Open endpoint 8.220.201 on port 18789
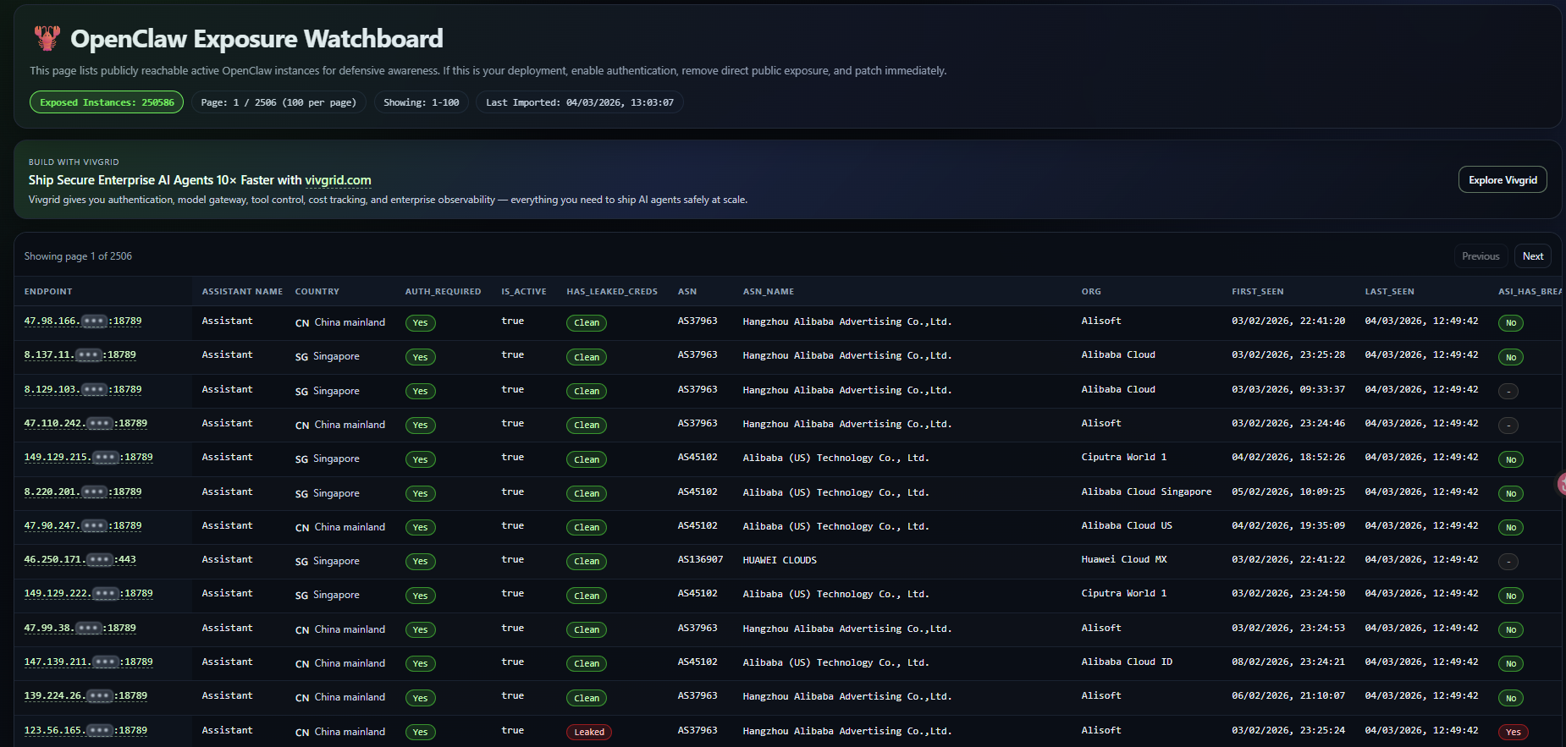 (x=83, y=492)
